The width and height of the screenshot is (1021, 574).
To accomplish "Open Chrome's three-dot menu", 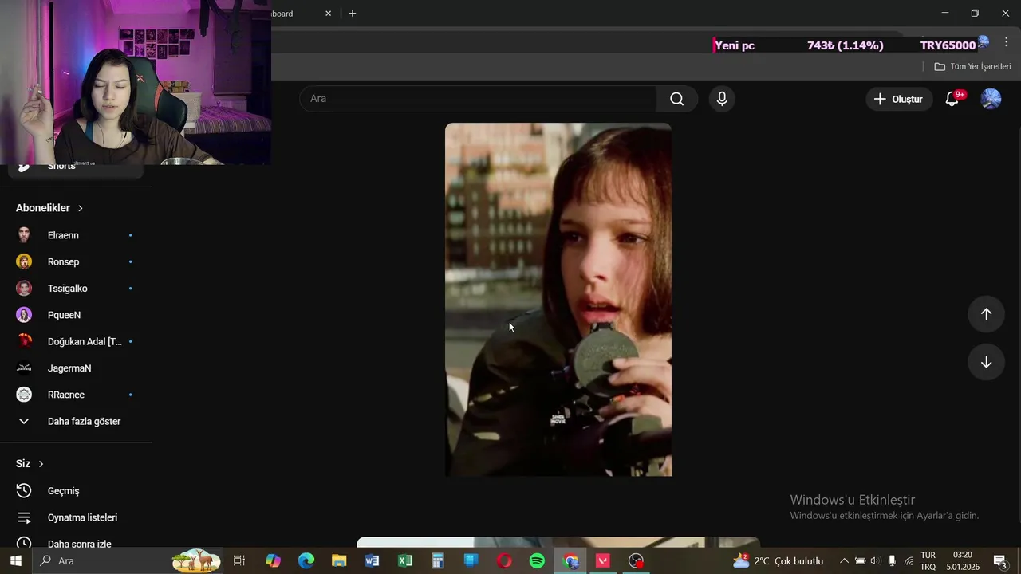I will (1006, 42).
